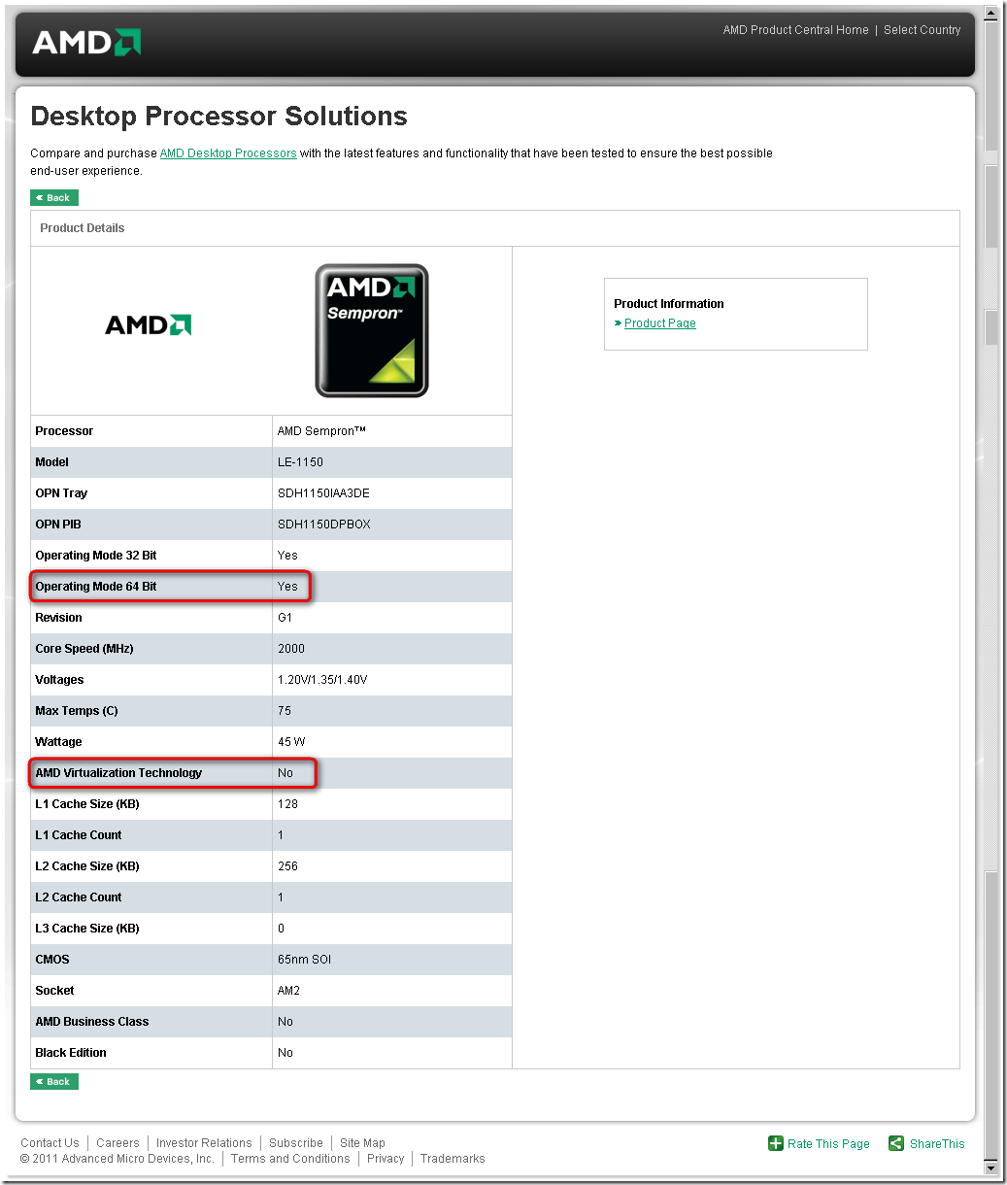Open the Site Map footer link

coord(362,1143)
